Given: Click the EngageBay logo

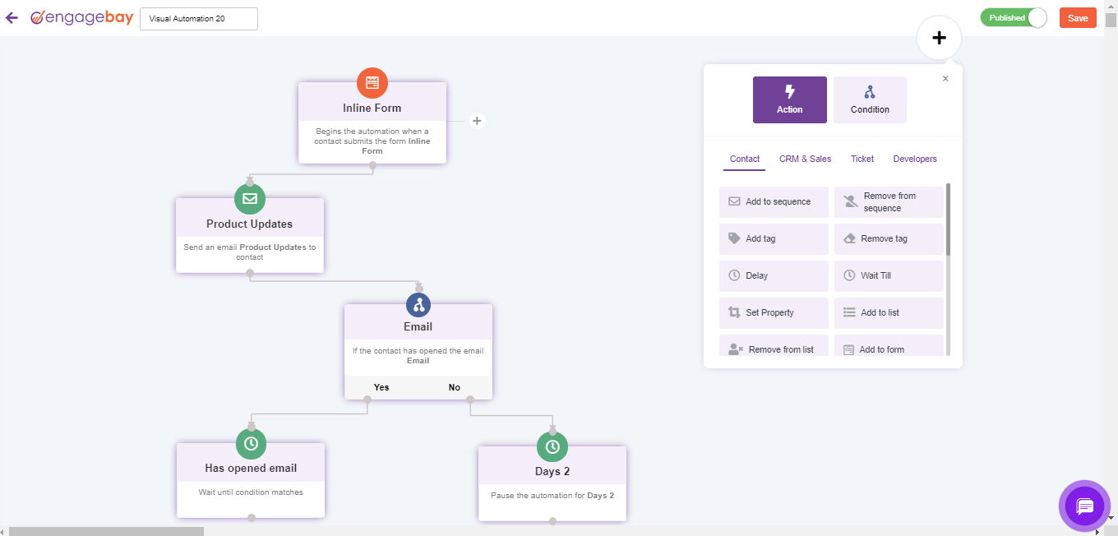Looking at the screenshot, I should click(x=81, y=17).
